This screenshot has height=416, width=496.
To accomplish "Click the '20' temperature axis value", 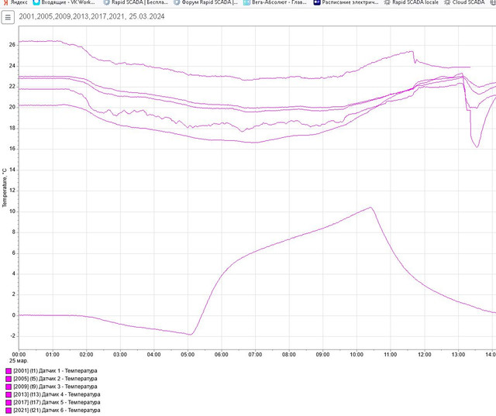I will [x=12, y=107].
